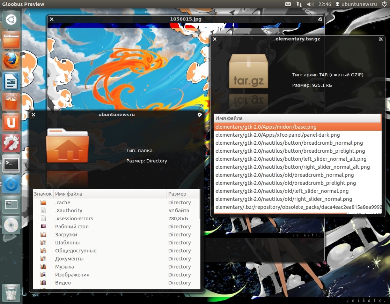Screen dimensions: 390x304
Task: Click the music folder icon beside Музыка
Action: [43, 266]
